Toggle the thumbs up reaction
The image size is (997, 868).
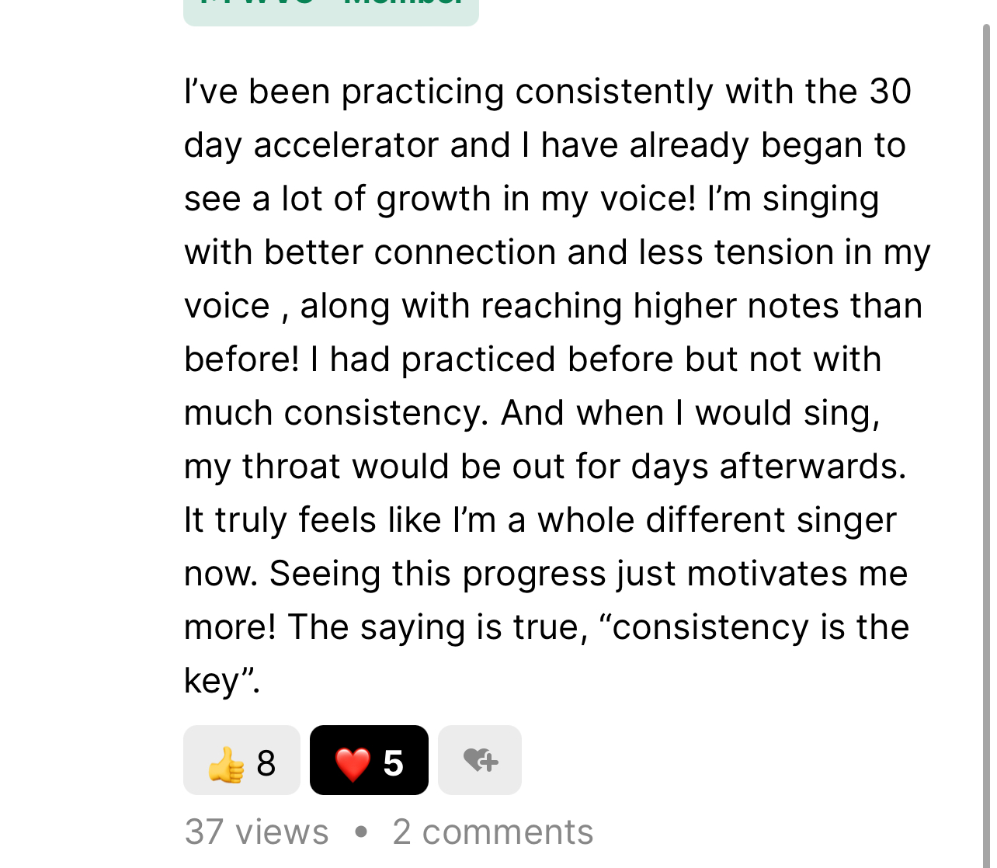(x=241, y=760)
